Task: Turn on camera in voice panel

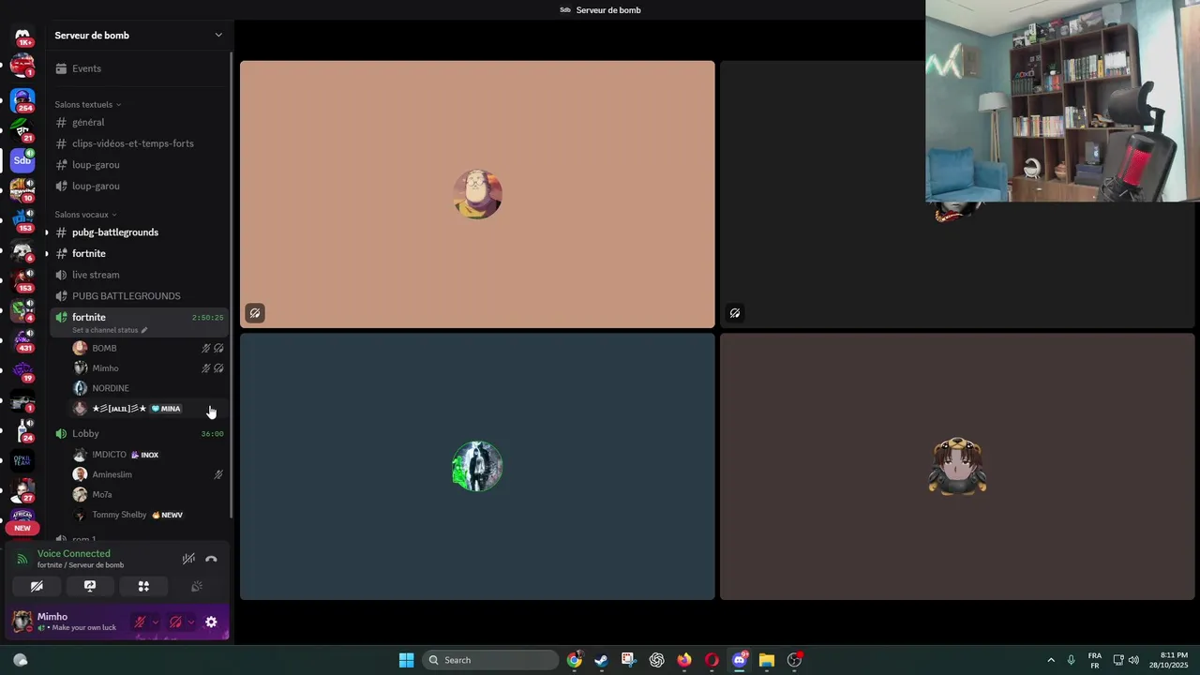Action: coord(37,586)
